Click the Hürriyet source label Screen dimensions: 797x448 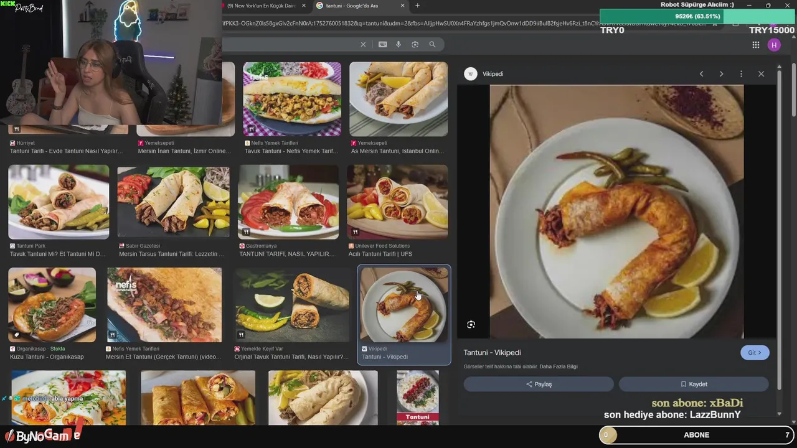point(24,143)
